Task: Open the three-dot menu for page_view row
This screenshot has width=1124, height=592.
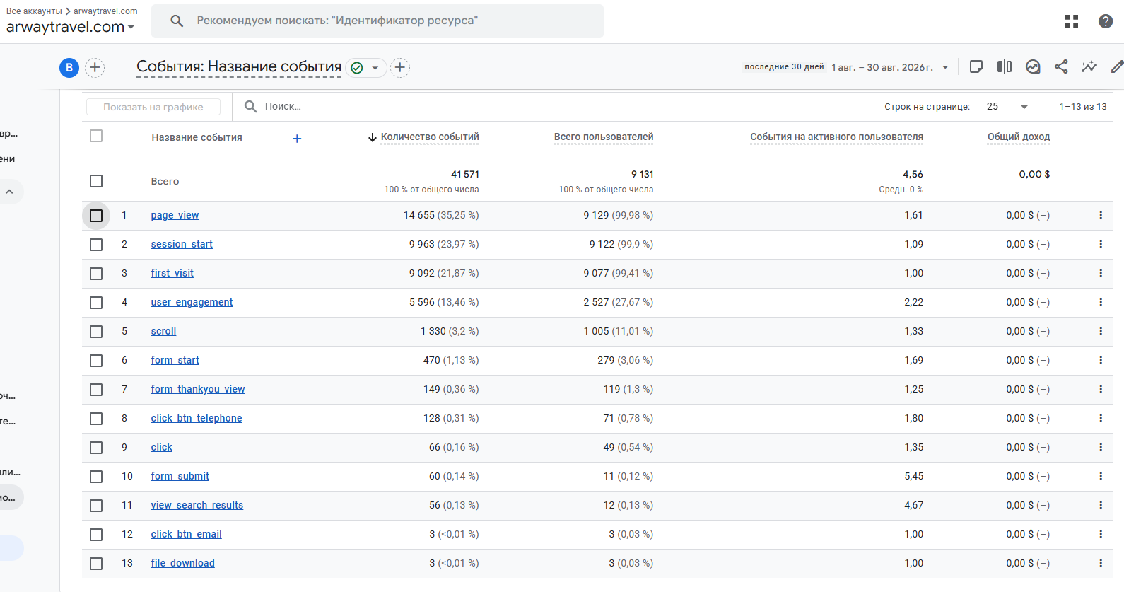Action: tap(1101, 215)
